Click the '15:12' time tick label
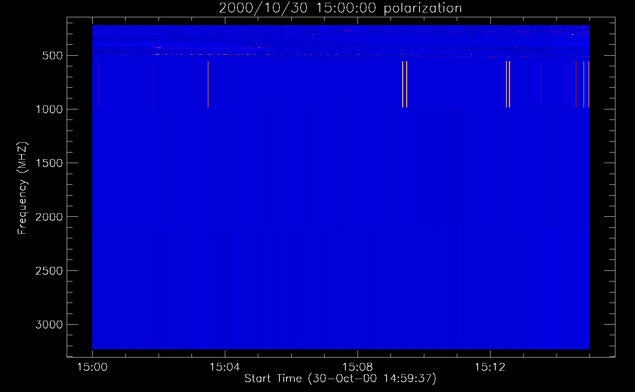635x392 pixels. (x=490, y=367)
